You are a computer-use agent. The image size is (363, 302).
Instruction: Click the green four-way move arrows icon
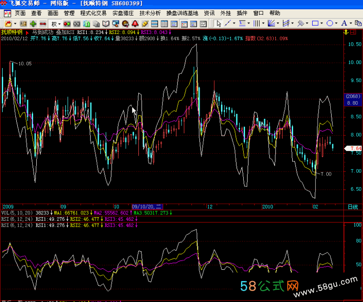[33, 24]
